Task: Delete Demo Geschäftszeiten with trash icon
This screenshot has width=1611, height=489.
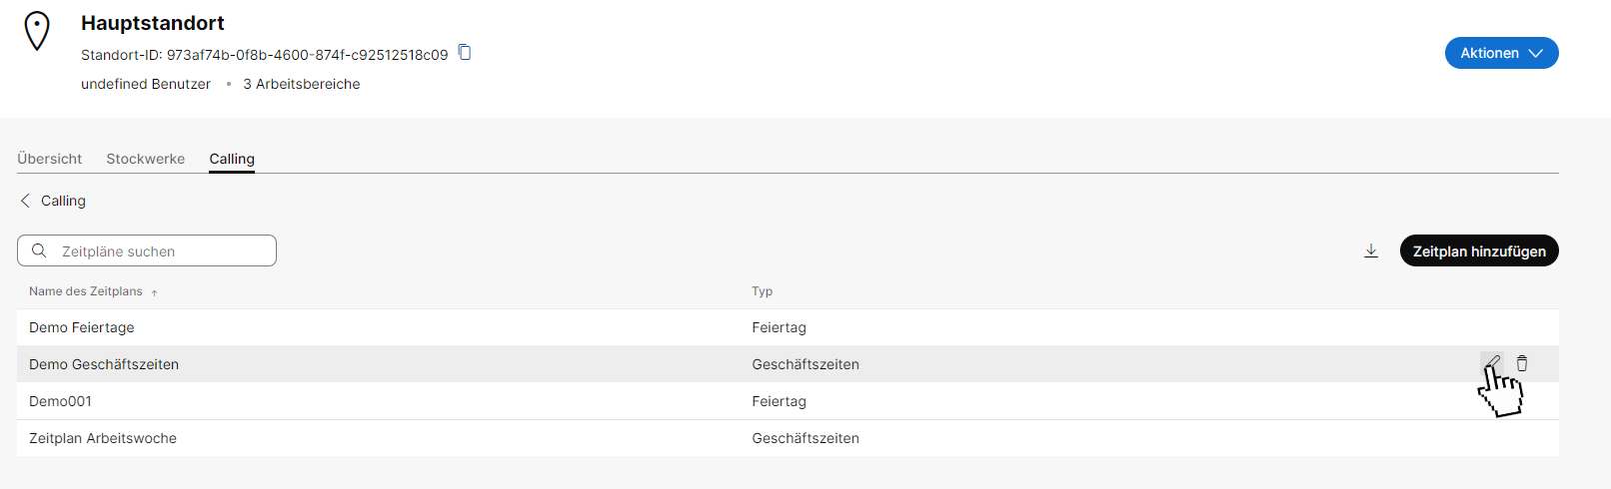Action: coord(1522,363)
